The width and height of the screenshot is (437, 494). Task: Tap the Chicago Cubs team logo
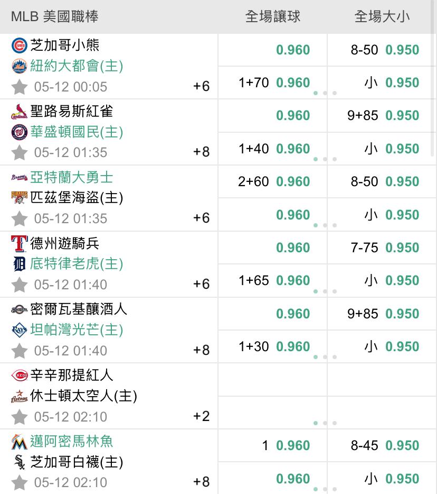coord(19,45)
